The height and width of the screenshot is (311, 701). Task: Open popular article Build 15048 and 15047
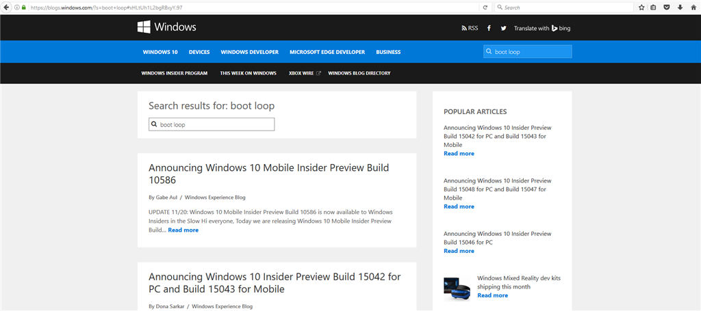[498, 189]
